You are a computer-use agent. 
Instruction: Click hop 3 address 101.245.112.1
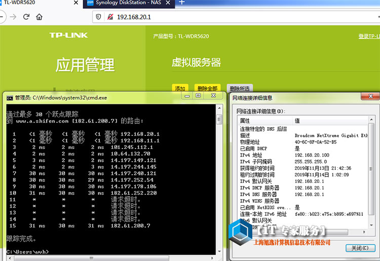point(132,147)
